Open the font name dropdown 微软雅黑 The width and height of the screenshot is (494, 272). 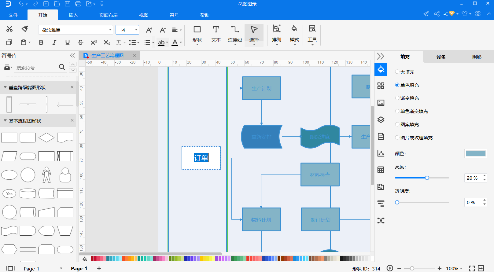pos(76,30)
